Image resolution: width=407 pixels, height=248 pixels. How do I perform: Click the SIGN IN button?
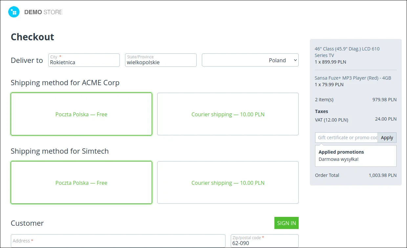point(287,223)
